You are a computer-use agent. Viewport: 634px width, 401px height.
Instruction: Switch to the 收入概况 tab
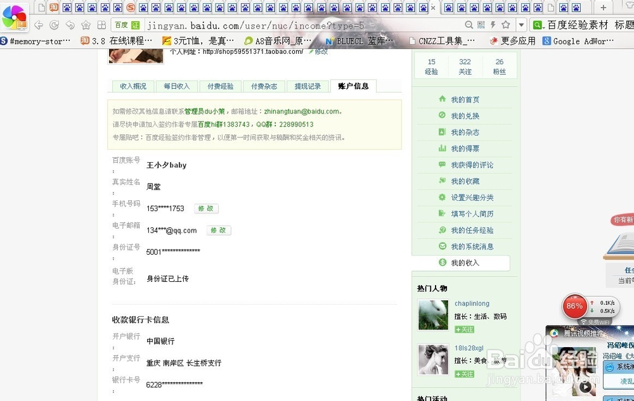point(133,86)
